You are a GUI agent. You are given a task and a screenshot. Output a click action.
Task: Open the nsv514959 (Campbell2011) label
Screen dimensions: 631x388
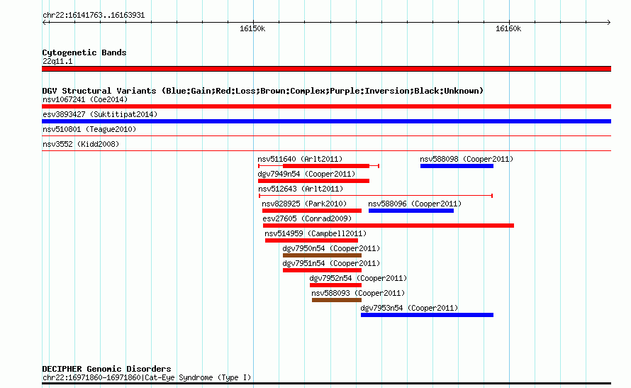tap(315, 233)
